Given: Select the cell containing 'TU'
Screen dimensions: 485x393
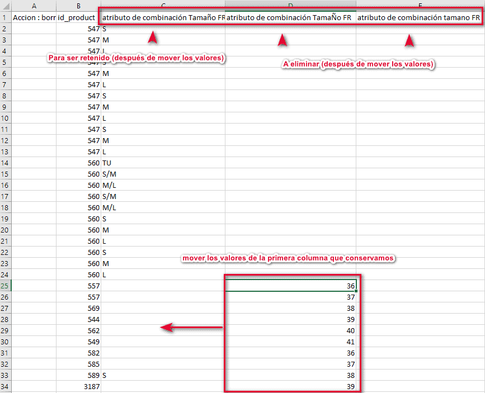Looking at the screenshot, I should [162, 163].
